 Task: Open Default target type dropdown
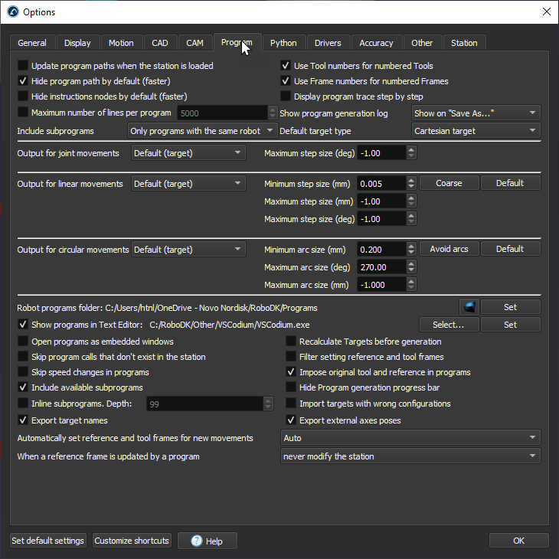pyautogui.click(x=476, y=131)
